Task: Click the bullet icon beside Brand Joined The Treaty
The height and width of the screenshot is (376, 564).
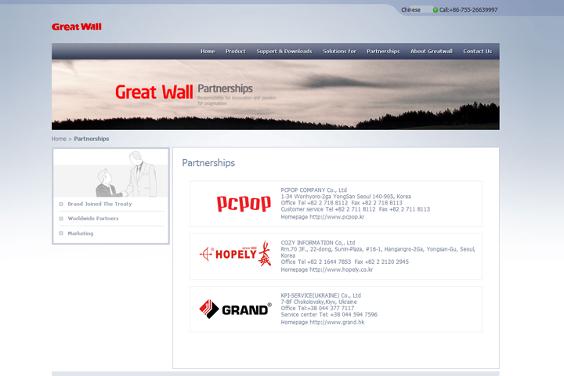Action: click(61, 204)
